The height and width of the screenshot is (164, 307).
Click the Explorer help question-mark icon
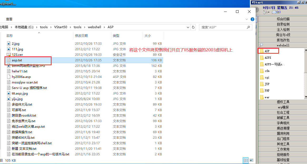(x=252, y=19)
